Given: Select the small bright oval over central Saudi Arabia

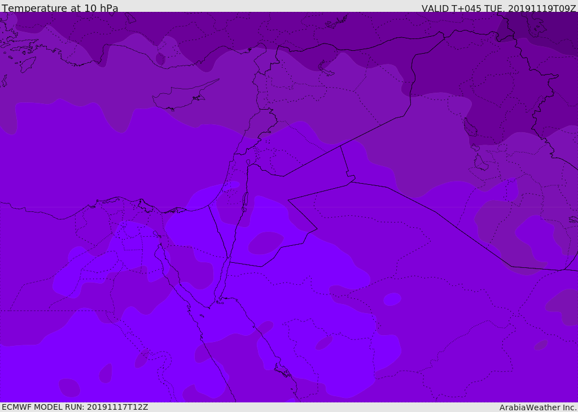Looking at the screenshot, I should click(392, 299).
